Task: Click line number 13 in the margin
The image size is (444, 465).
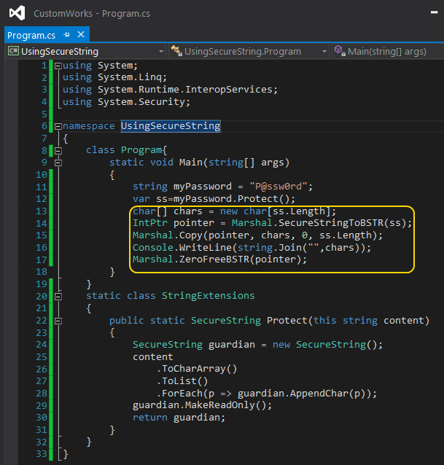Action: [x=41, y=211]
